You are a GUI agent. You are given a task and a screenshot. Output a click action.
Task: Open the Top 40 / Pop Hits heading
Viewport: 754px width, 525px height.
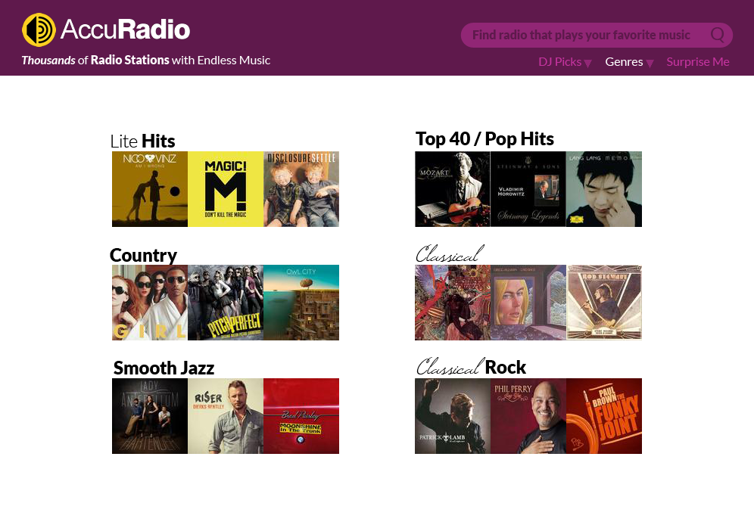click(x=484, y=139)
